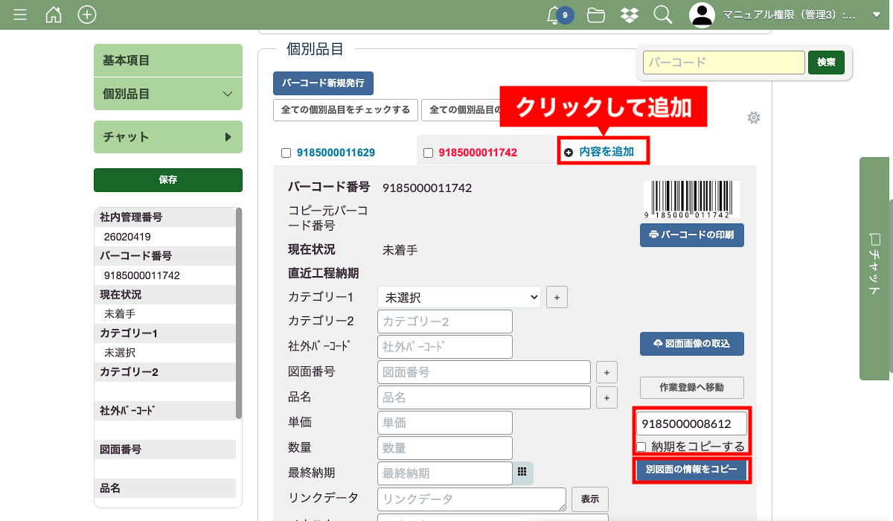Image resolution: width=893 pixels, height=521 pixels.
Task: Click the バーコード新規発行 button
Action: (323, 83)
